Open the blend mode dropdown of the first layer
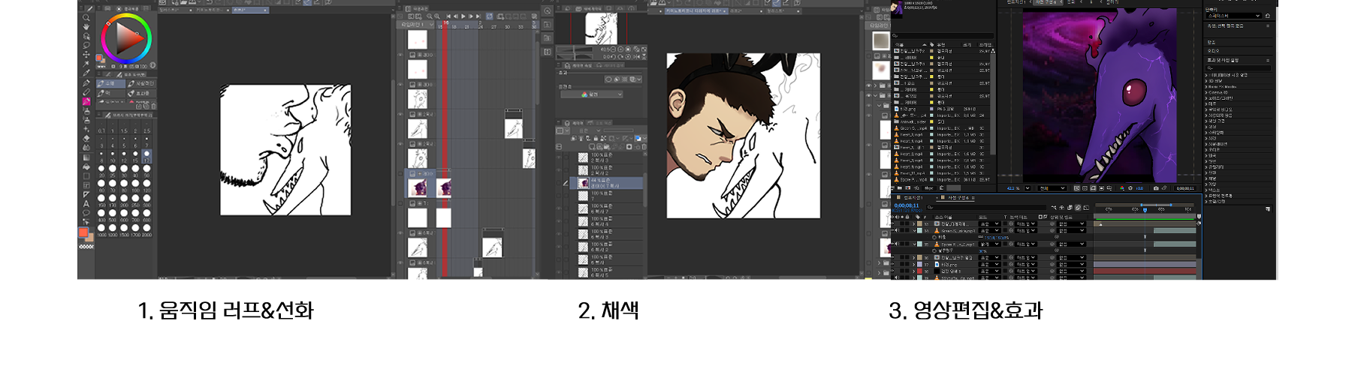Image resolution: width=1352 pixels, height=375 pixels. coord(989,223)
